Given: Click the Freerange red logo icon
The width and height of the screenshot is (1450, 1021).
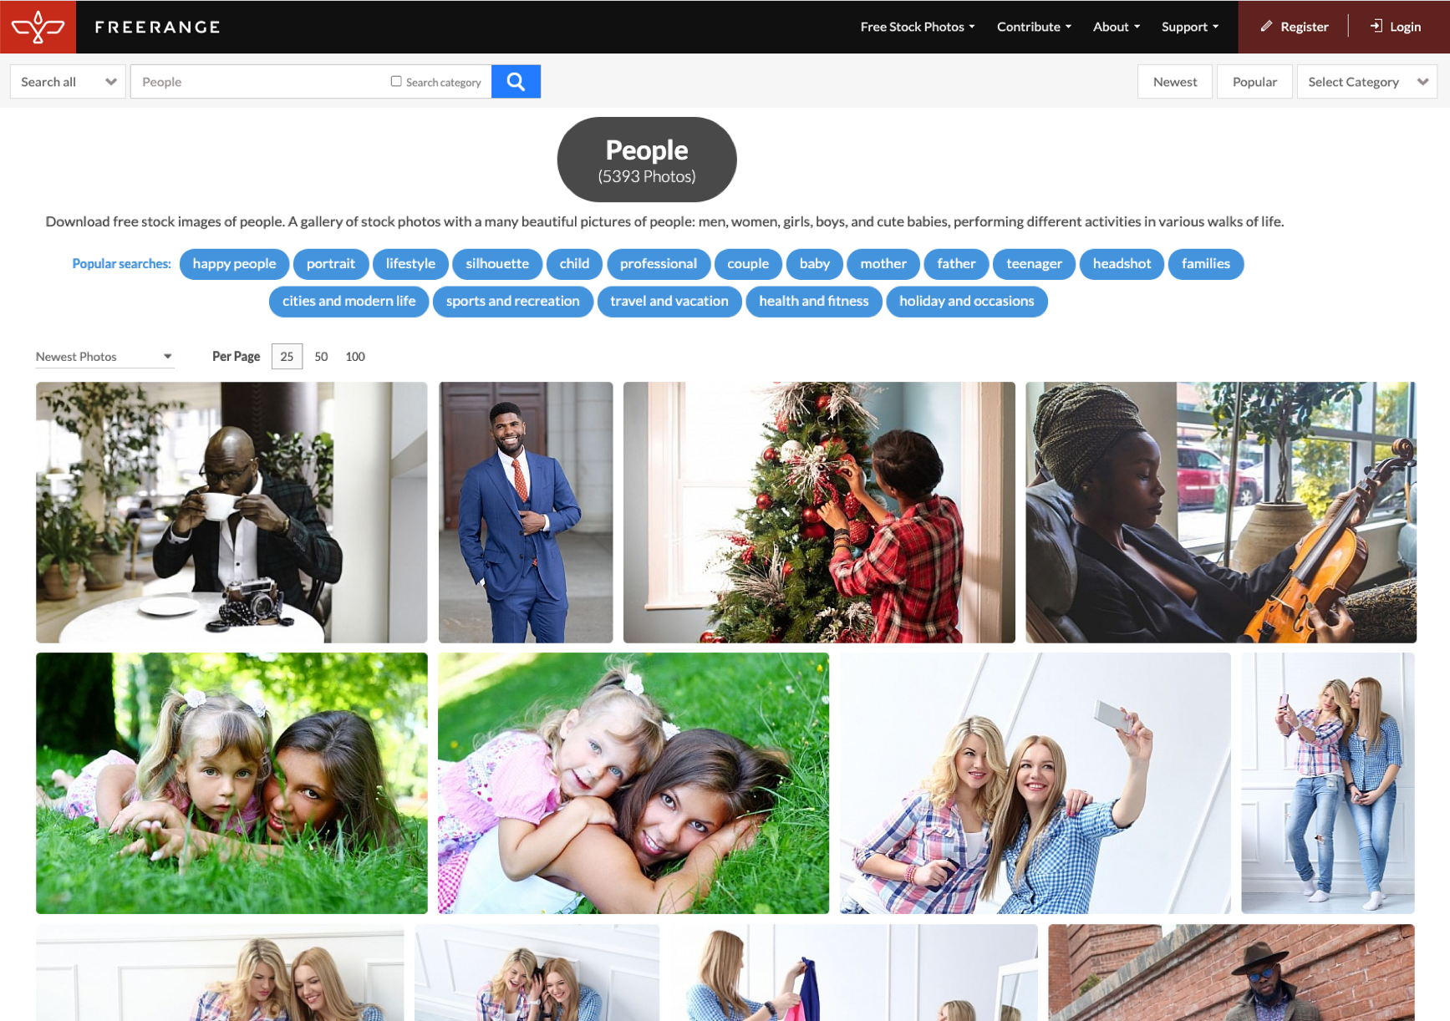Looking at the screenshot, I should tap(38, 27).
